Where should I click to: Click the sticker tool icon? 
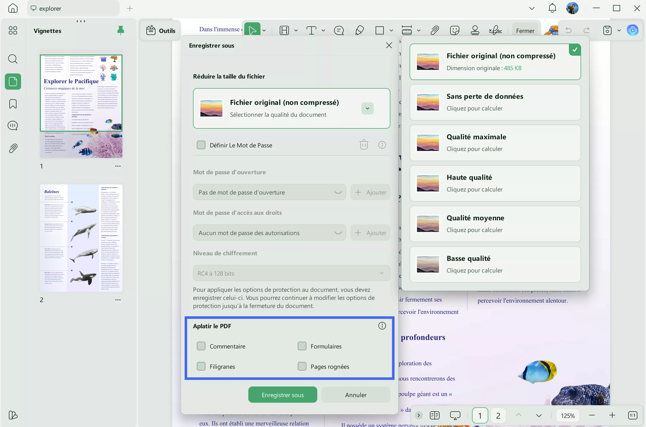tap(455, 30)
